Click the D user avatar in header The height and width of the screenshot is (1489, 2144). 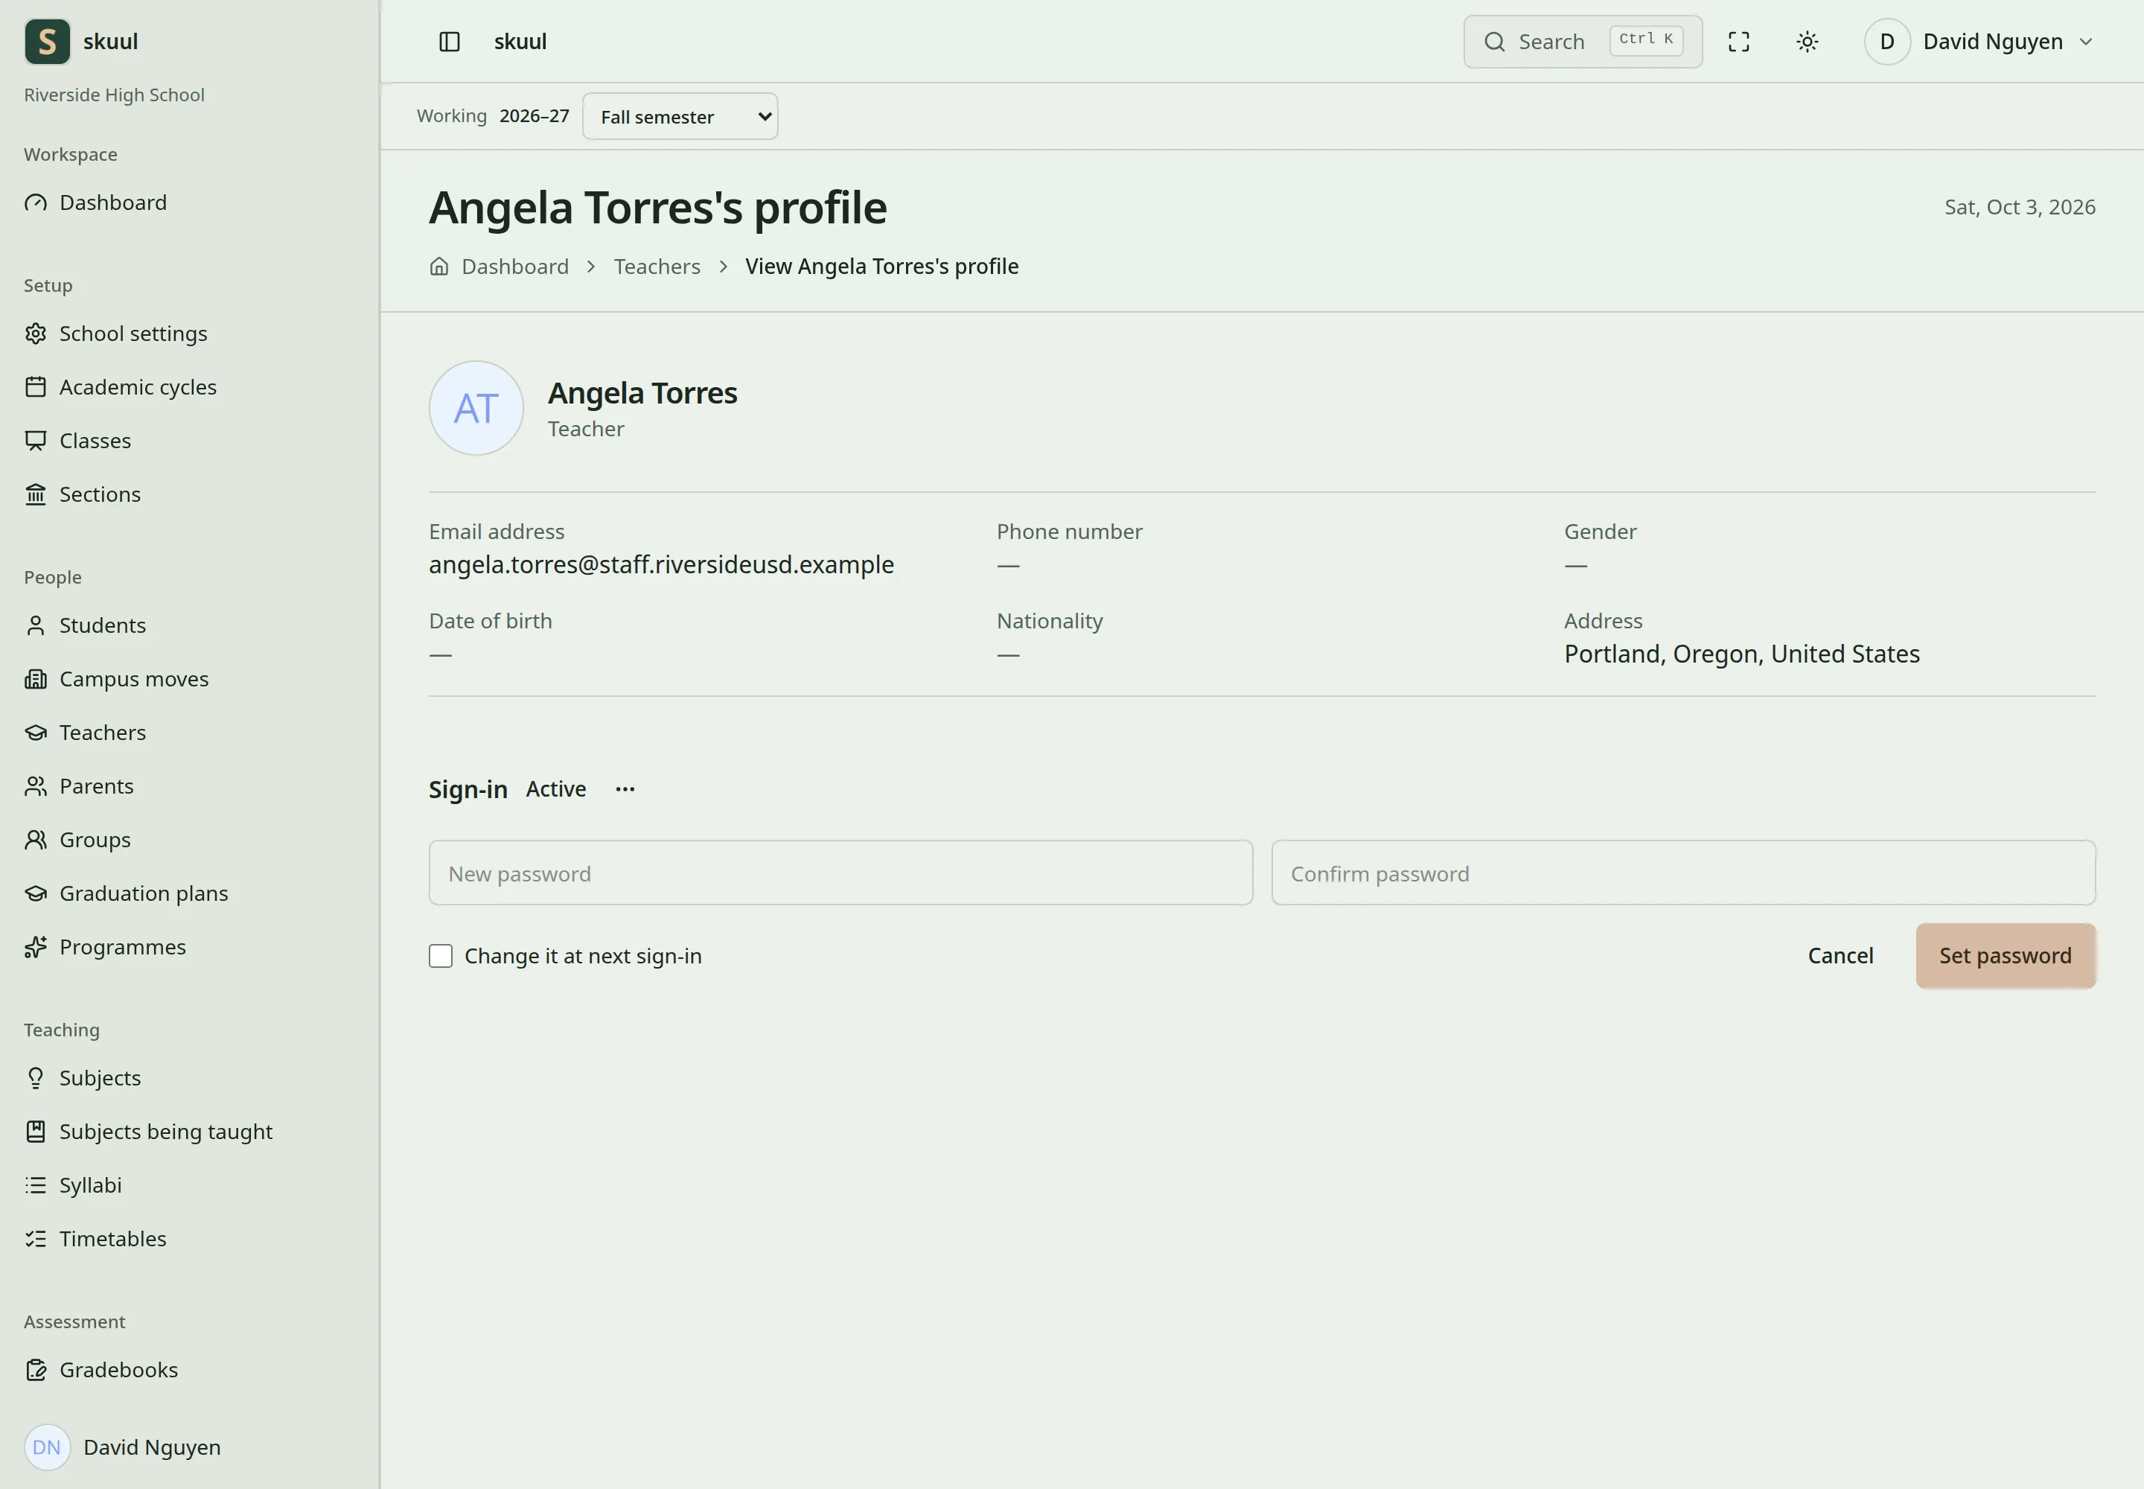pyautogui.click(x=1887, y=42)
